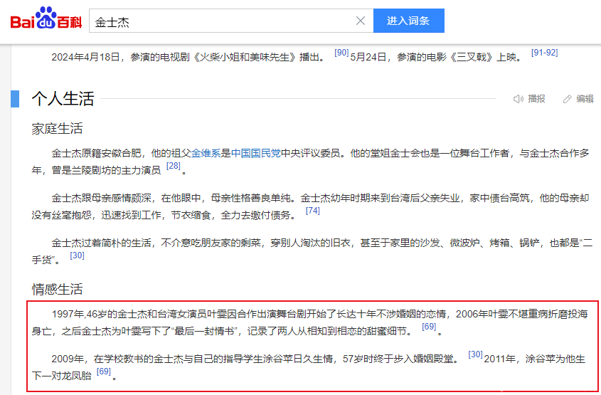The image size is (601, 395).
Task: Click the 播报 speaker icon
Action: [x=518, y=99]
